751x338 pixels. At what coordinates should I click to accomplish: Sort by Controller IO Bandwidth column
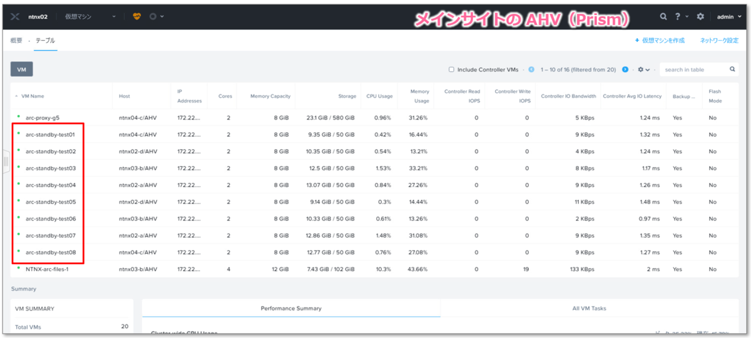point(568,96)
